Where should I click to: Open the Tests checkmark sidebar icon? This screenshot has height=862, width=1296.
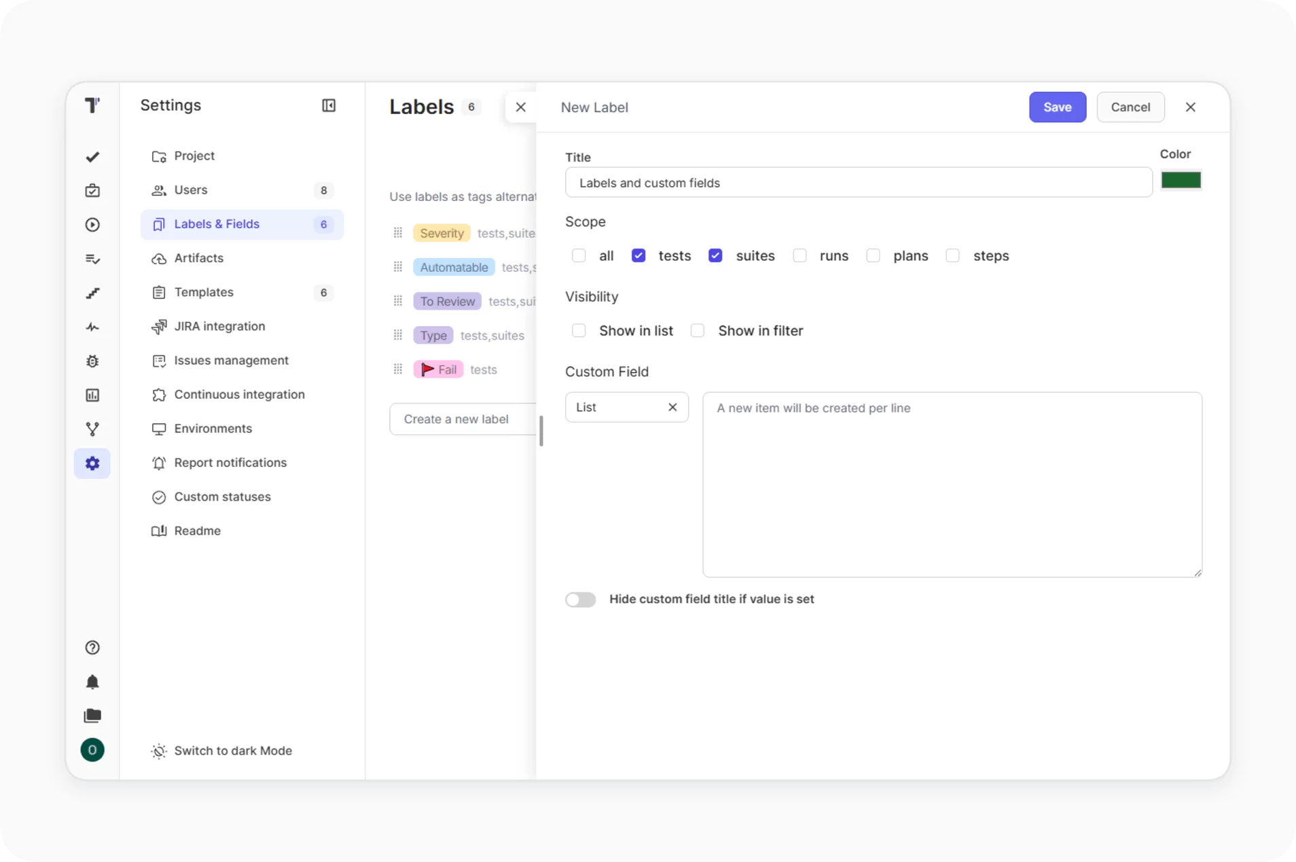point(92,157)
